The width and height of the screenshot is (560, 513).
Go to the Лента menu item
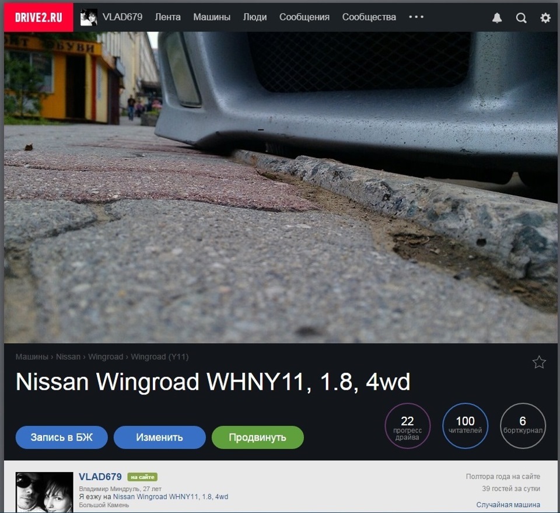167,17
